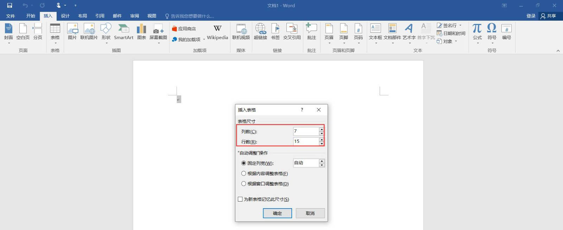Viewport: 563px width, 230px height.
Task: Switch to the View (视图) tab
Action: coord(152,16)
